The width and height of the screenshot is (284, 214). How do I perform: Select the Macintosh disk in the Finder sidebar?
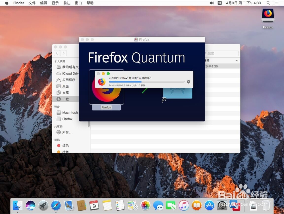[x=67, y=112]
